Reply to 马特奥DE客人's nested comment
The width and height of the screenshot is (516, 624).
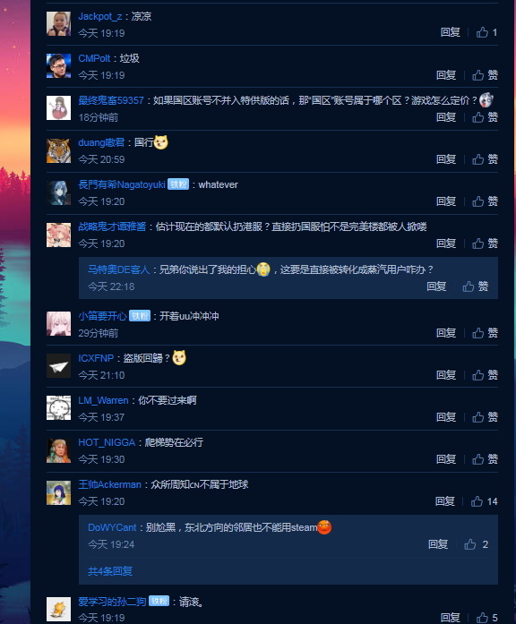tap(436, 286)
